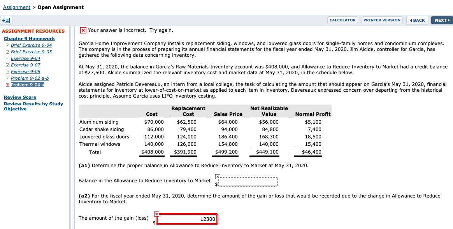Open the PRINTER VERSION
The width and height of the screenshot is (453, 229).
382,20
